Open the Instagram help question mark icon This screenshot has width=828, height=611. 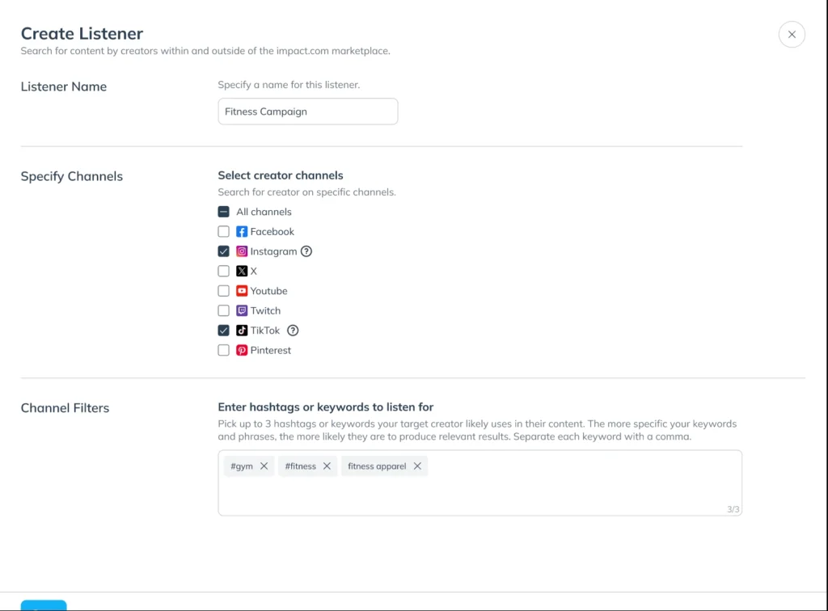pyautogui.click(x=306, y=251)
